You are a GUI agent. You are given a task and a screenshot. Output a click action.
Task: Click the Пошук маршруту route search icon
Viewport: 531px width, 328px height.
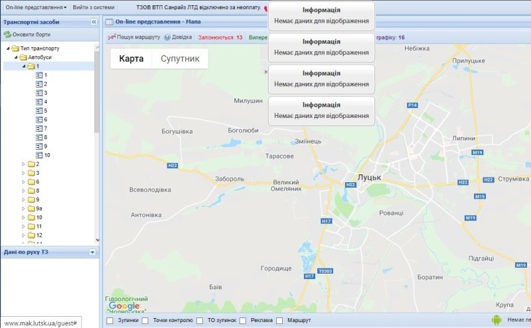tap(112, 38)
